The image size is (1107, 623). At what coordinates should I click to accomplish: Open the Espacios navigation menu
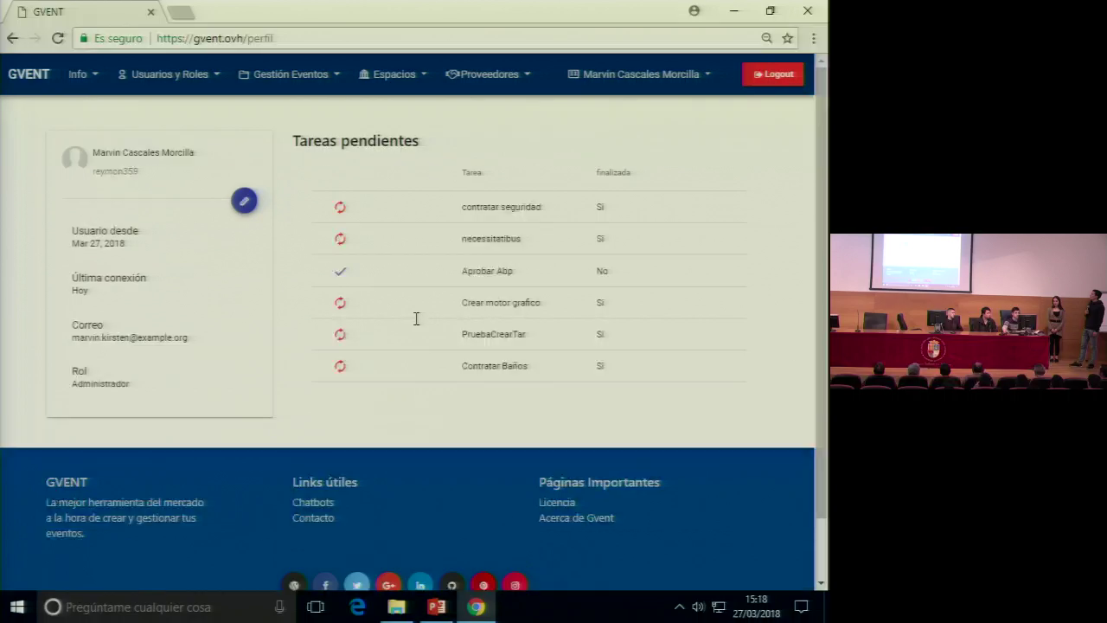click(x=394, y=74)
